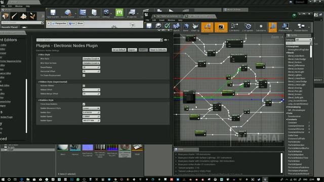Collapse Ribbon Style (Experimental) section
The width and height of the screenshot is (324, 182).
tap(39, 82)
